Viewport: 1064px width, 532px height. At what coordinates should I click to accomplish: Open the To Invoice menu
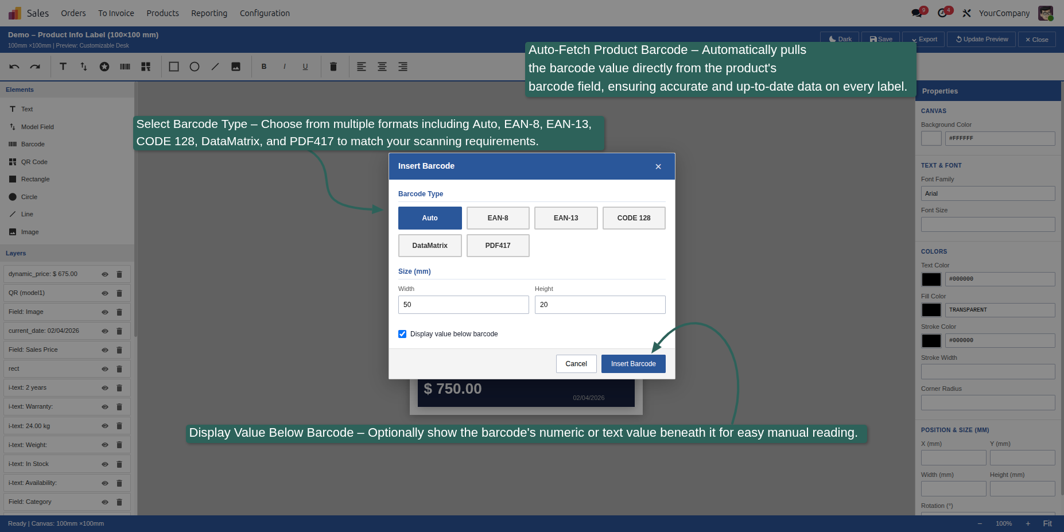(x=116, y=13)
